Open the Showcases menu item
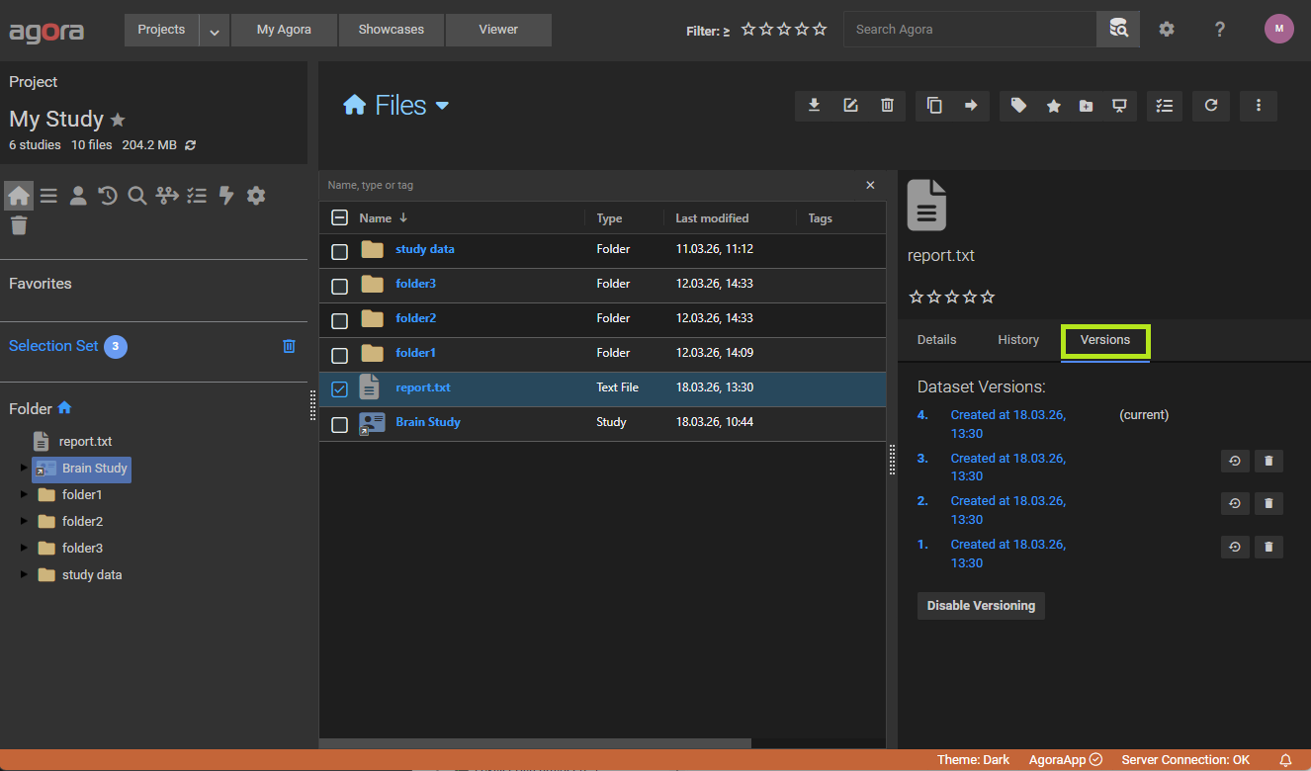Screen dimensions: 1311x771 391,30
